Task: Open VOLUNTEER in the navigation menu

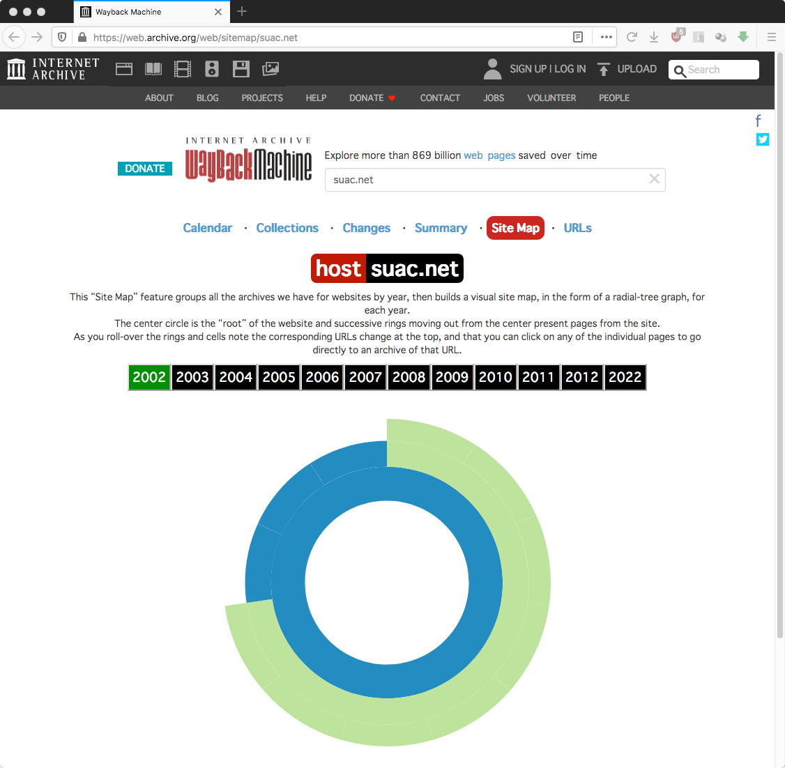Action: [x=551, y=98]
